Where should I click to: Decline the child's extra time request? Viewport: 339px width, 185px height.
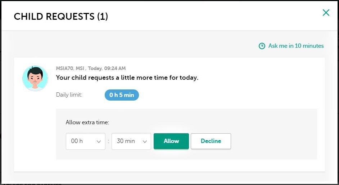click(211, 141)
